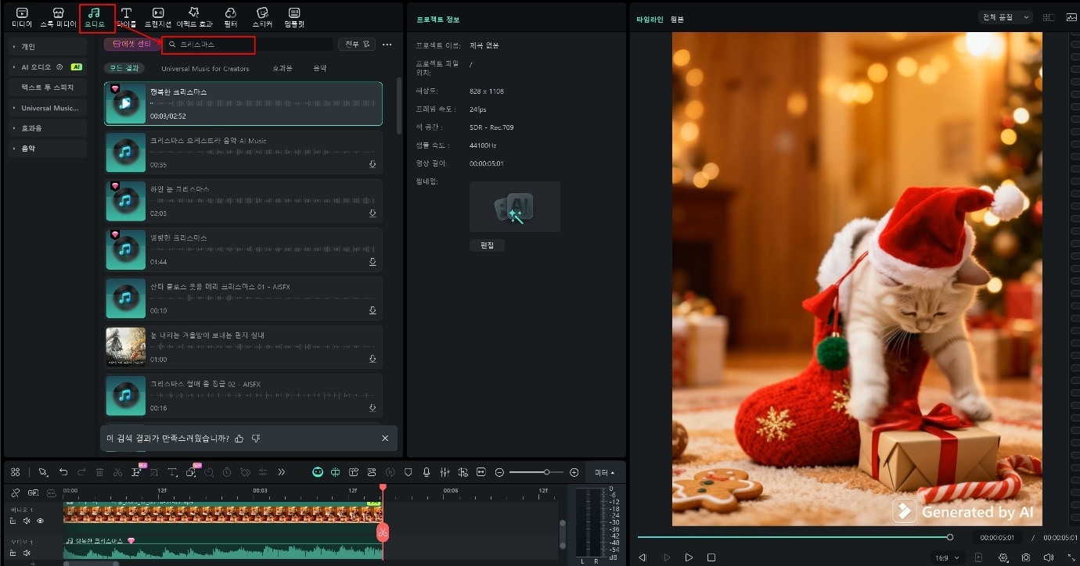Take a snapshot with the camera icon
The image size is (1080, 566).
coord(1026,557)
